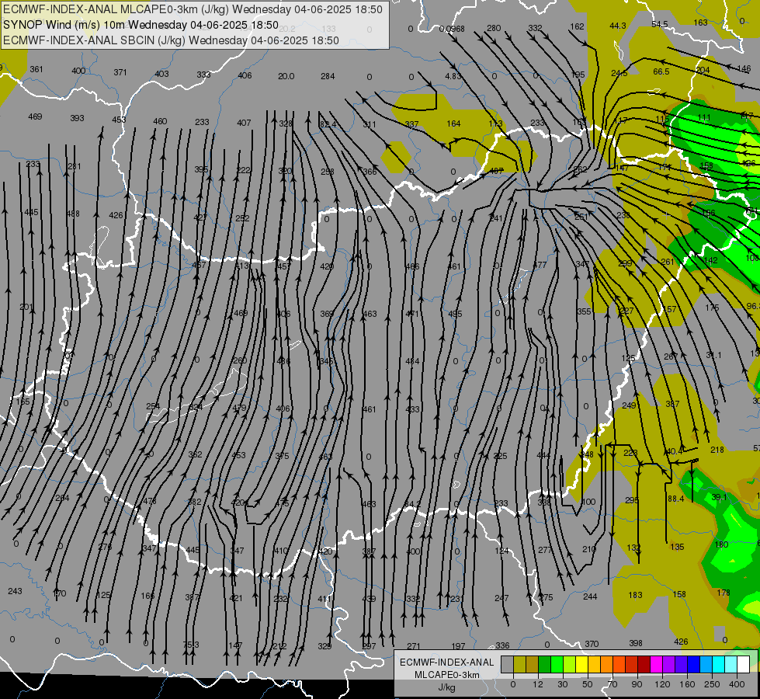760x699 pixels.
Task: Click the map value 20.0
Action: pyautogui.click(x=286, y=76)
